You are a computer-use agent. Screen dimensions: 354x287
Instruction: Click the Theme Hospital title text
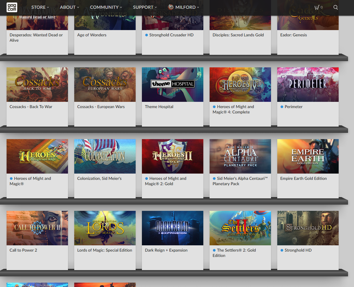click(x=159, y=107)
